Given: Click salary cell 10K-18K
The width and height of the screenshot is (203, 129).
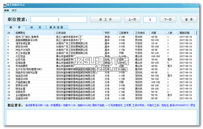Looking at the screenshot, I should pyautogui.click(x=155, y=82).
